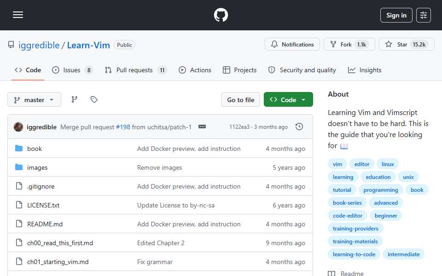The image size is (442, 276).
Task: Go to GitHub homepage via Octocat logo
Action: pos(221,15)
